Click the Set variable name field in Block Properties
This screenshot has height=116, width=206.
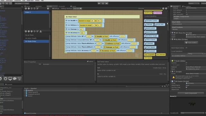69,64
